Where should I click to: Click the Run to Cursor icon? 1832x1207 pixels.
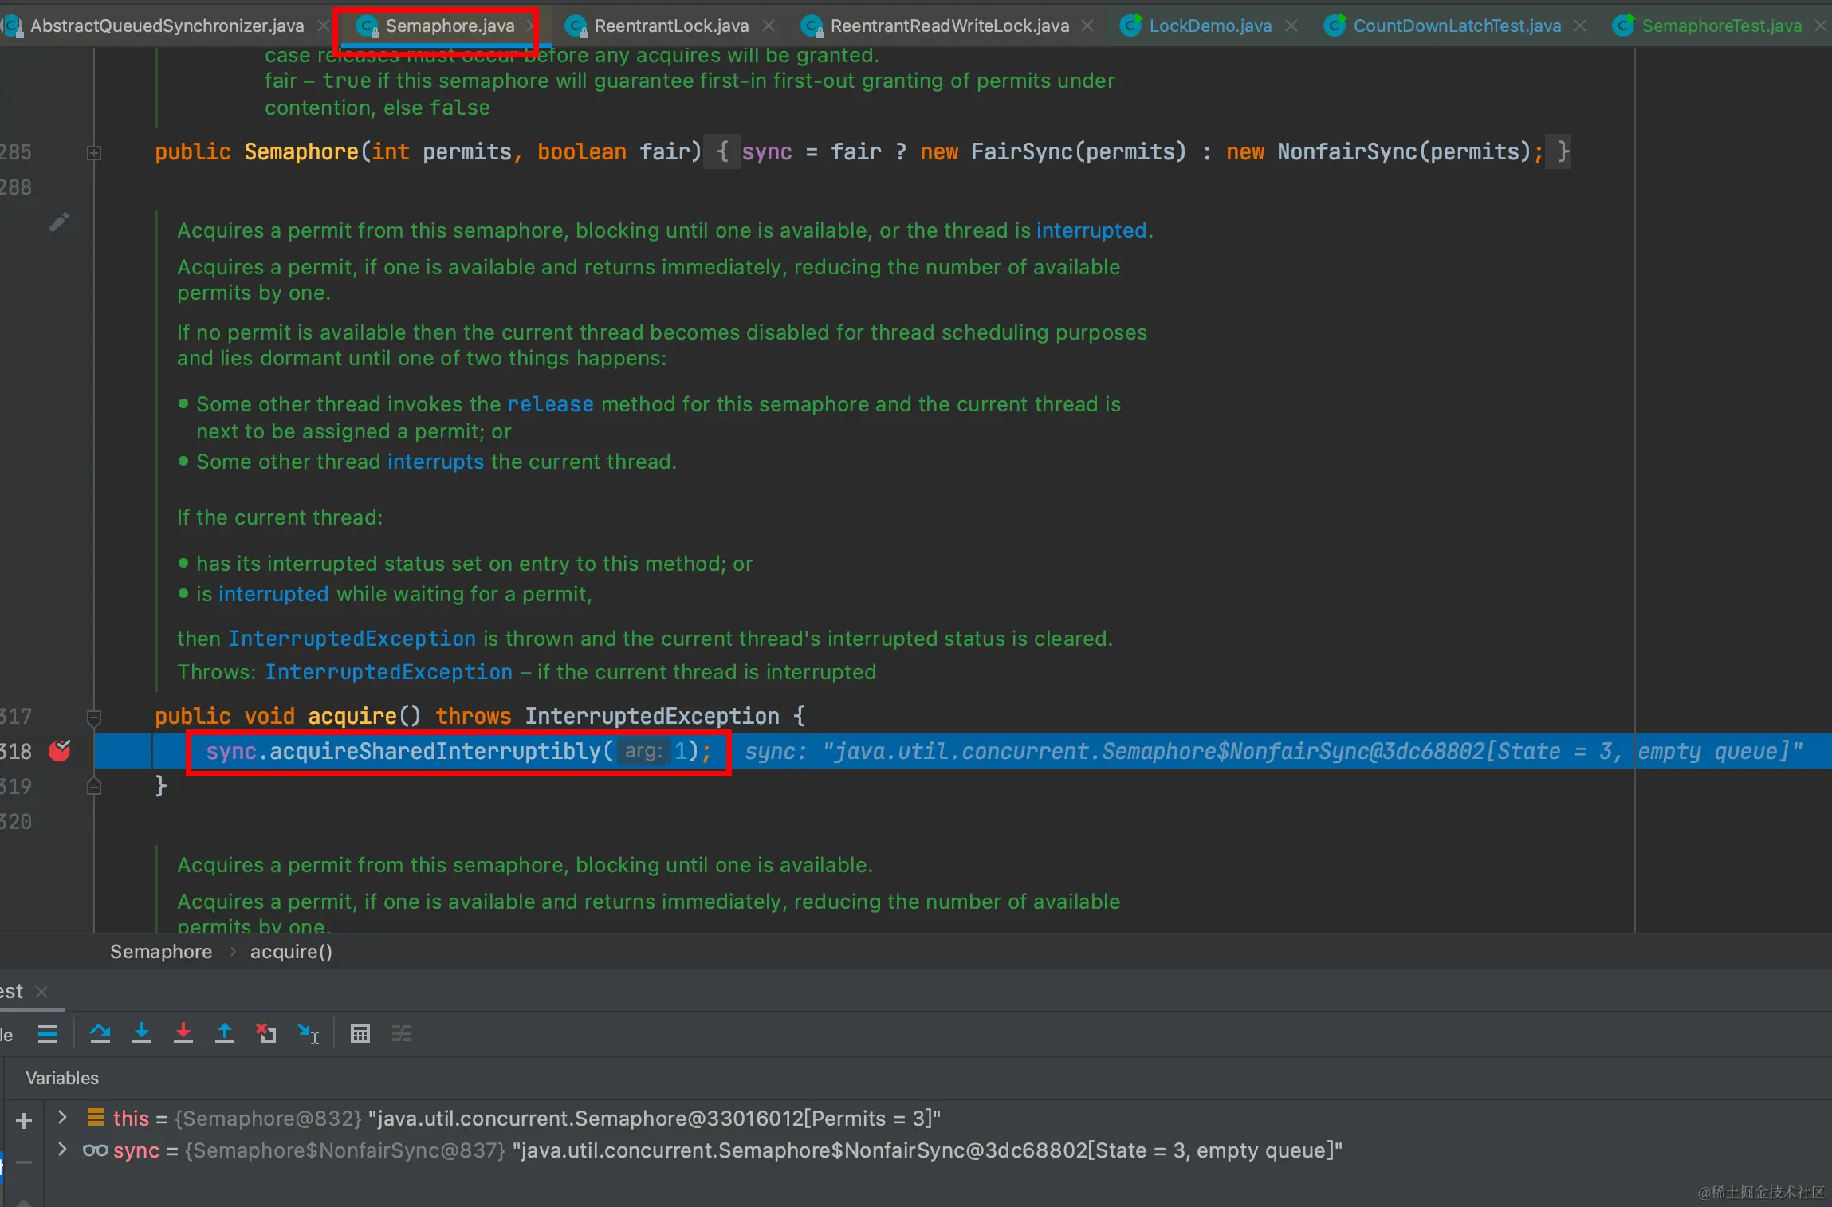tap(309, 1033)
